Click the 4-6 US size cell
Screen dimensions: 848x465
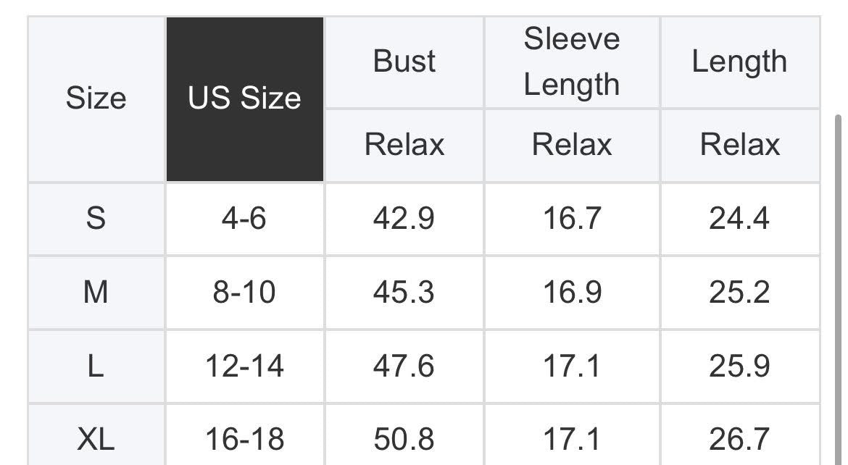(x=244, y=218)
